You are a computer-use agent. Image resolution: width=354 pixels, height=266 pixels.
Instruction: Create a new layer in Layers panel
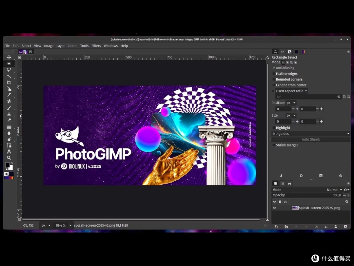[x=276, y=227]
